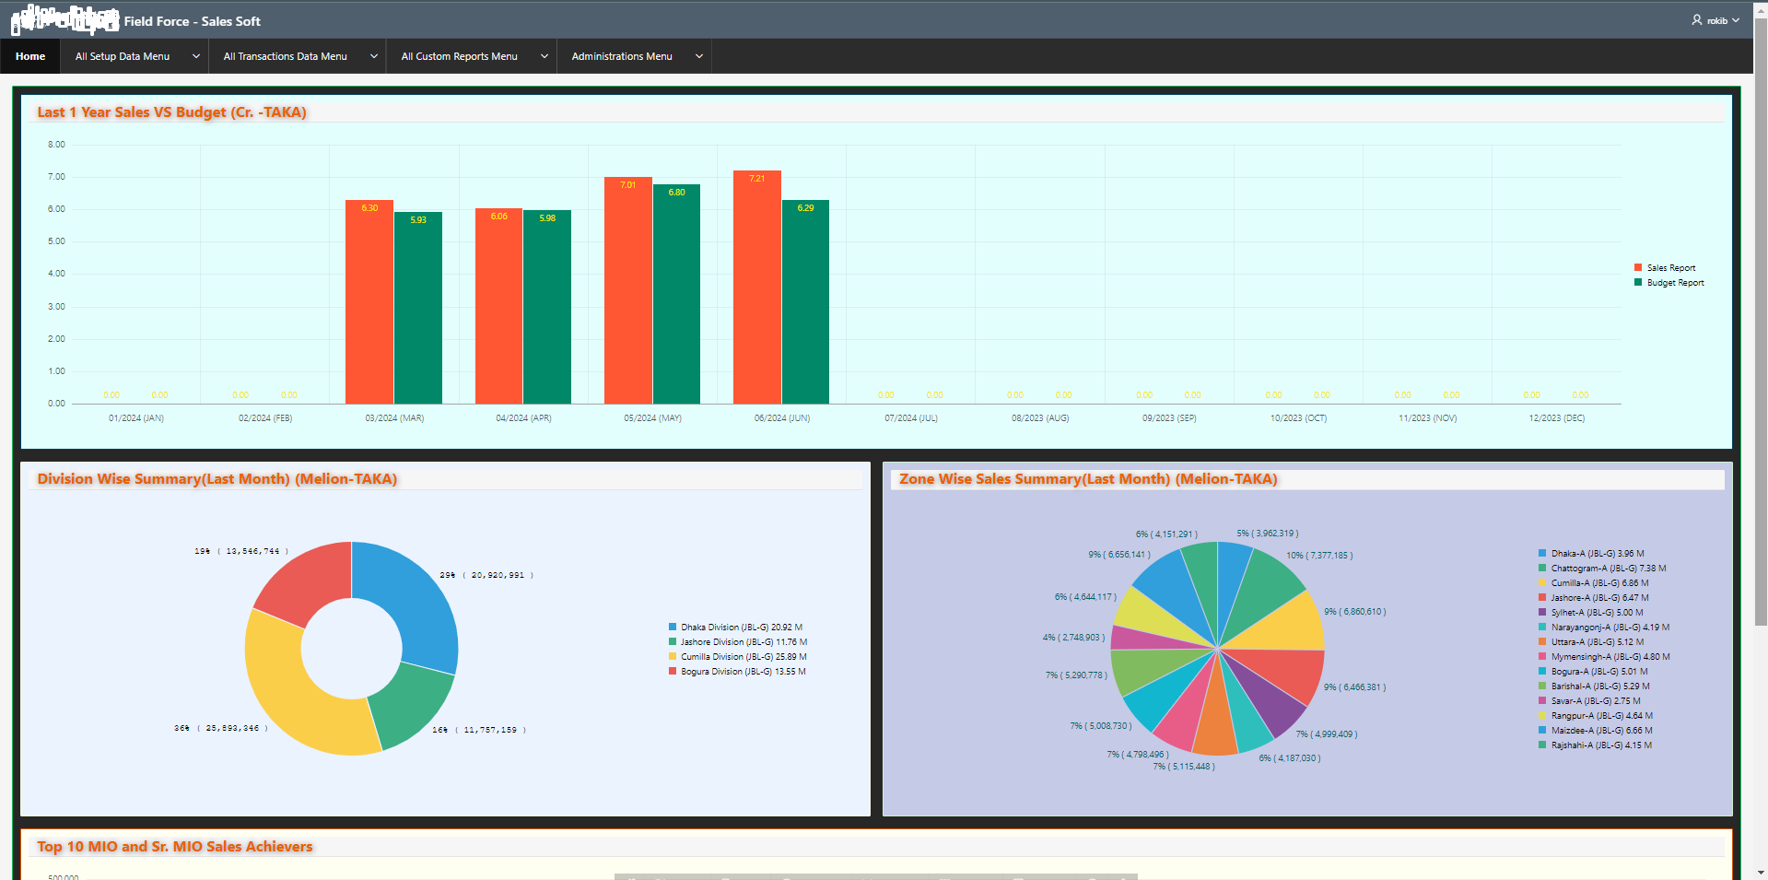Open All Custom Reports Menu
This screenshot has height=880, width=1768.
459,56
